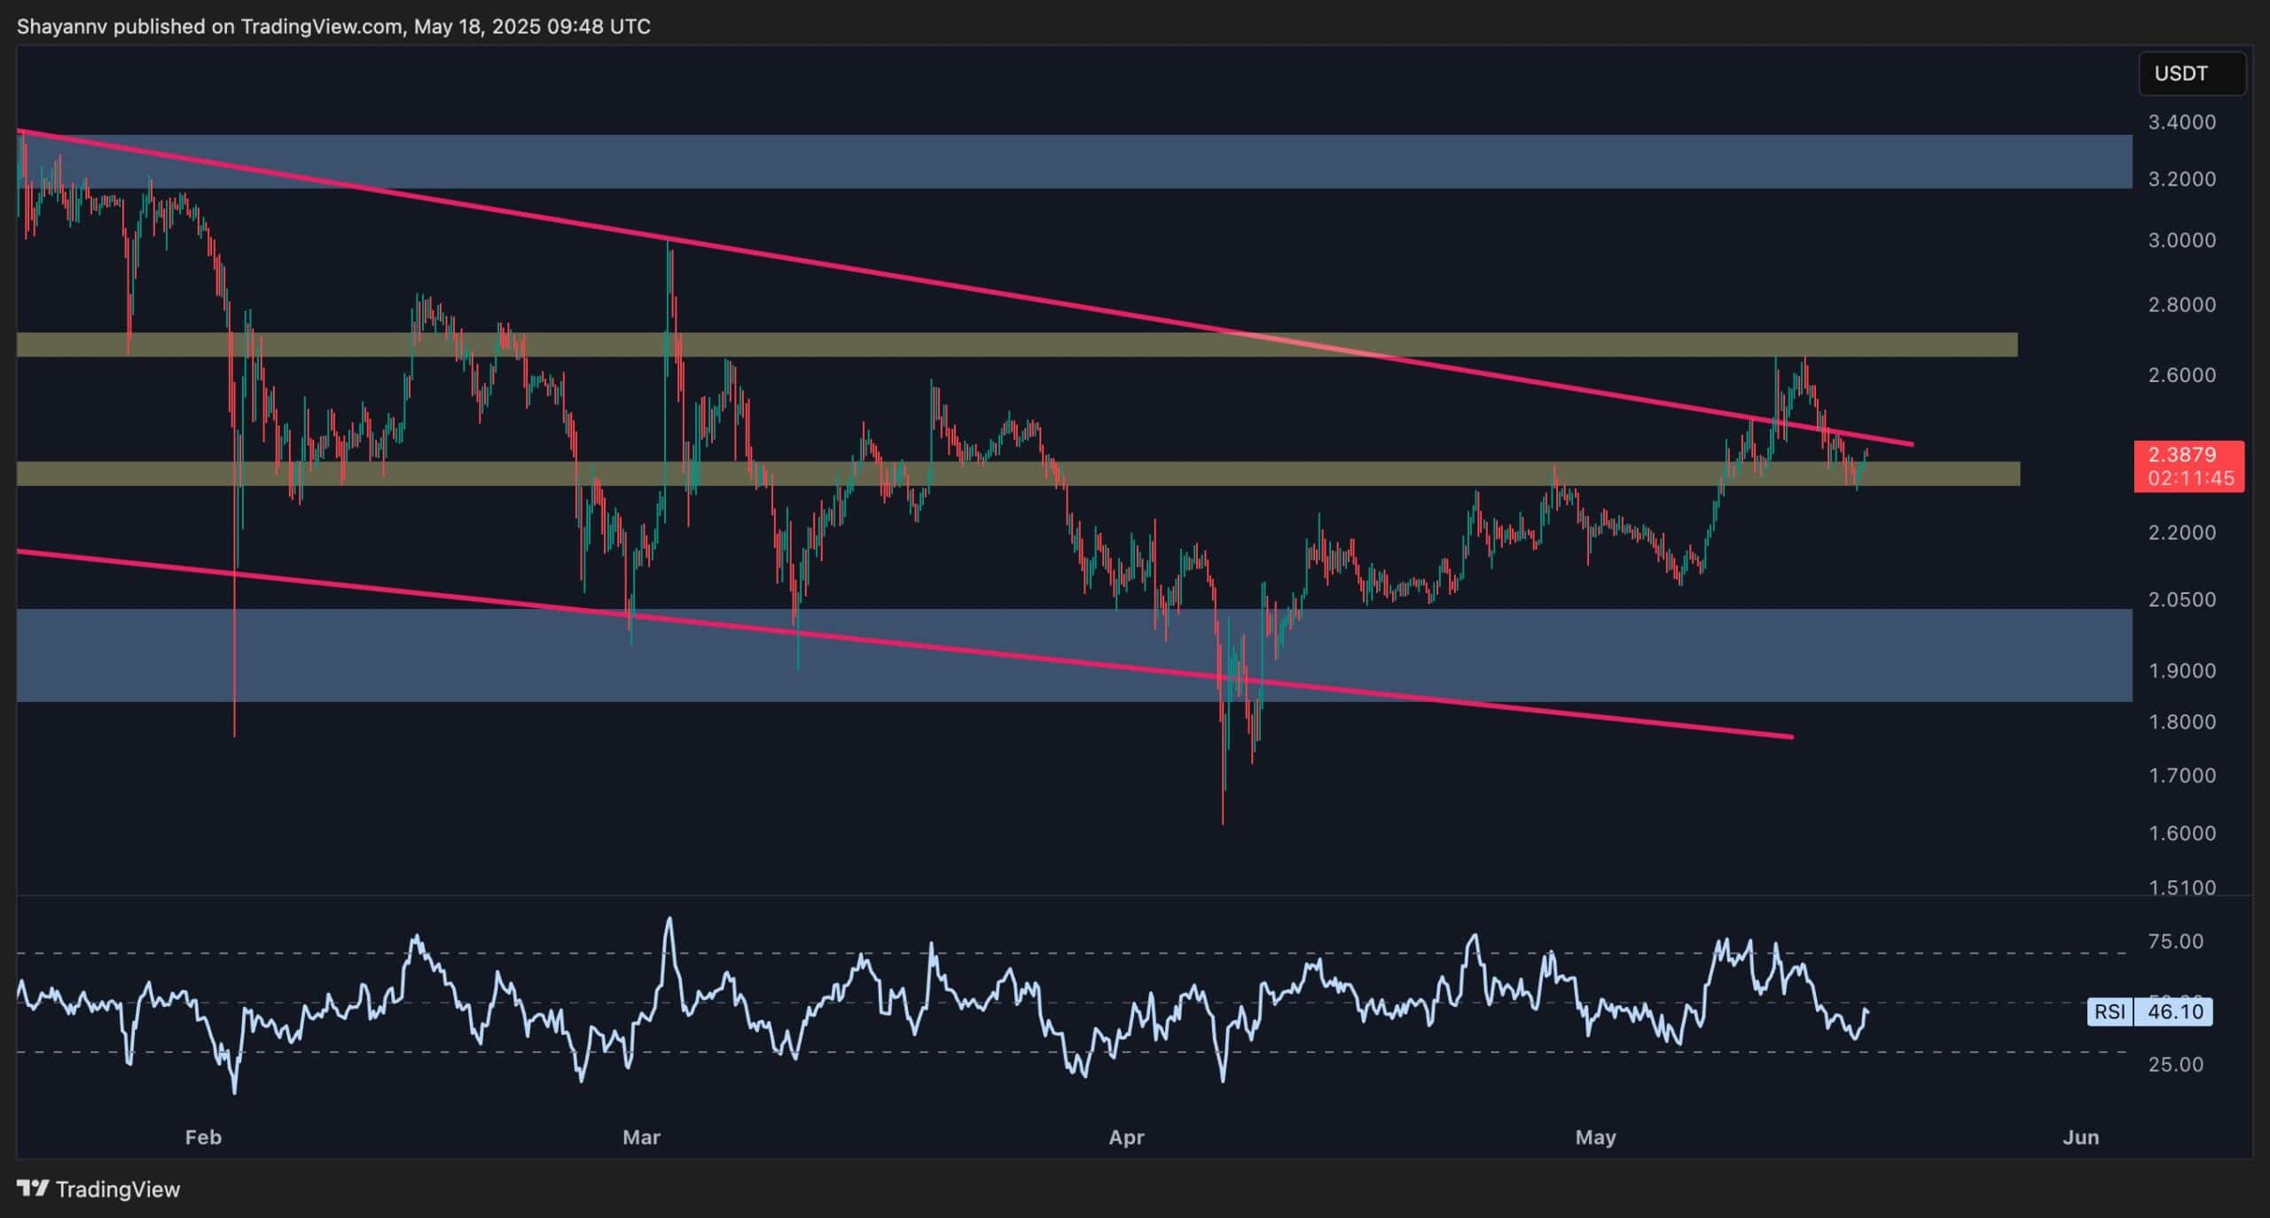Click the Jun label on time axis
The image size is (2270, 1218).
[x=2080, y=1137]
